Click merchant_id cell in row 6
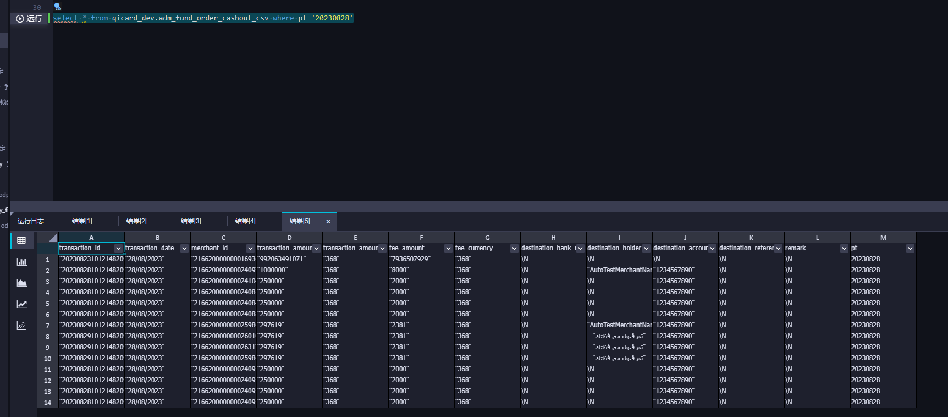948x417 pixels. [x=223, y=314]
